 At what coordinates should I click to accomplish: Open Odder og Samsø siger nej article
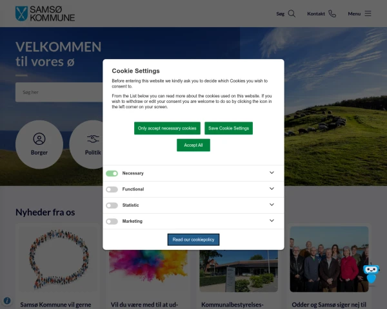click(x=329, y=304)
